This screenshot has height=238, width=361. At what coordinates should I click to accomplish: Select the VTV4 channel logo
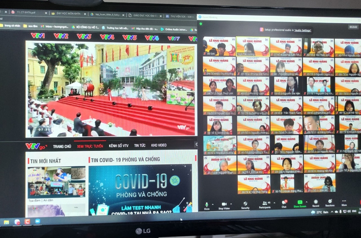click(107, 37)
